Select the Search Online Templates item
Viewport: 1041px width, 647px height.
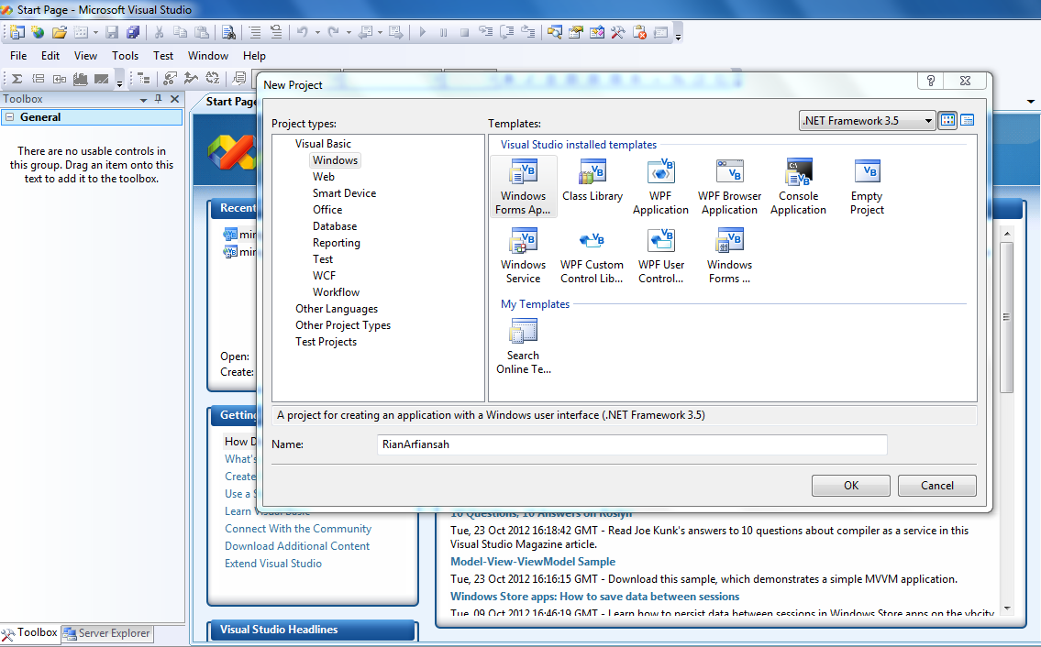(523, 346)
